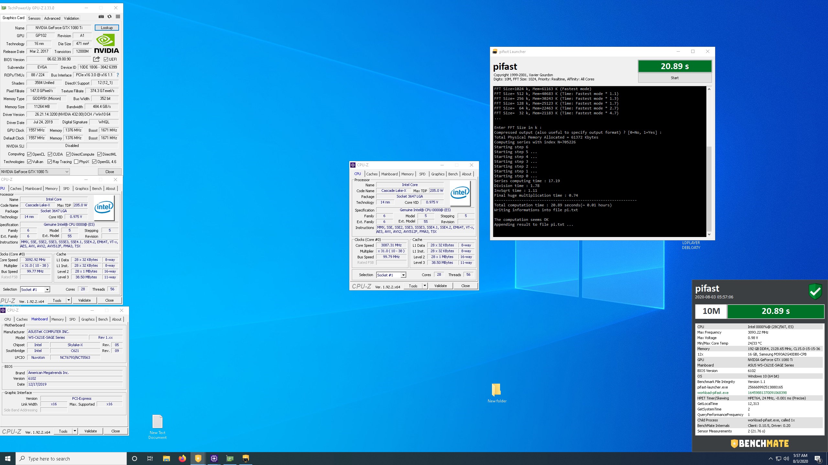Viewport: 828px width, 465px height.
Task: Open the Windows Start menu
Action: tap(8, 459)
